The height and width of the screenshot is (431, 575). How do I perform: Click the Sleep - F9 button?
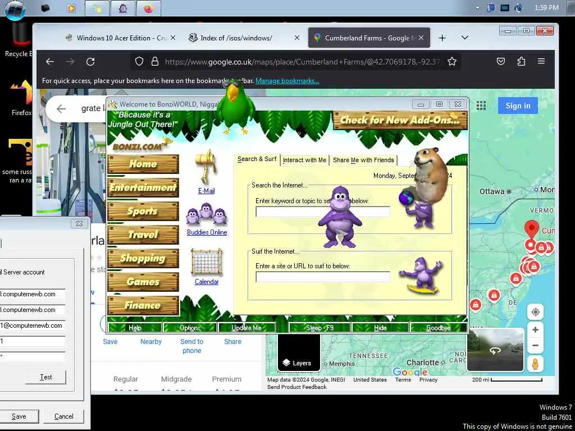click(x=320, y=328)
